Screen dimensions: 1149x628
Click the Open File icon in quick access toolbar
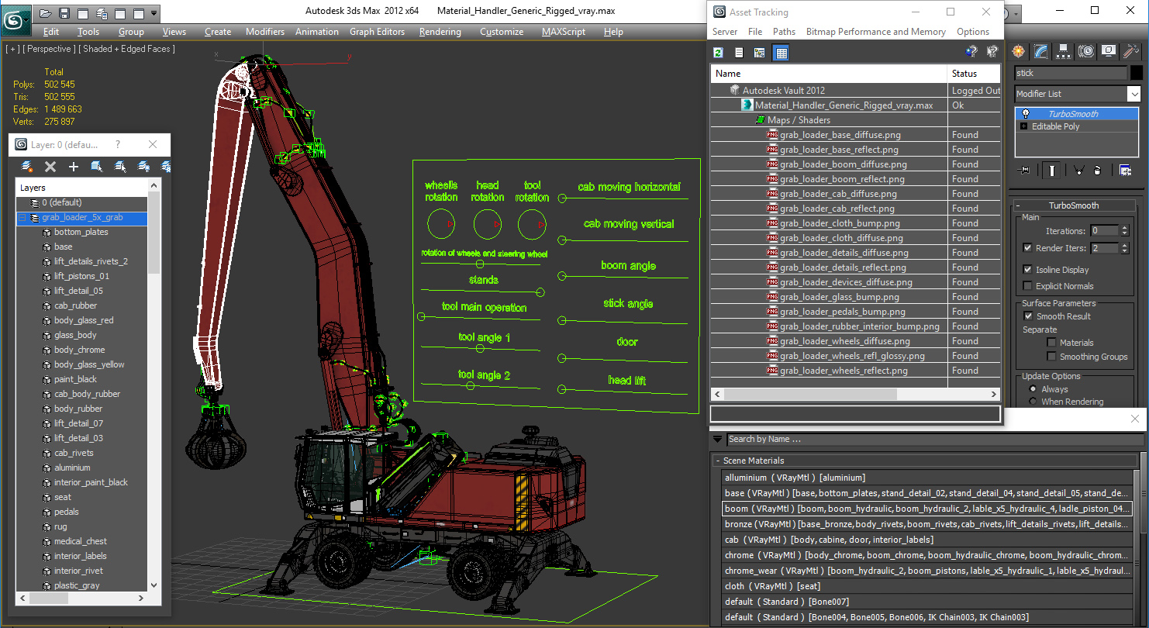[x=46, y=13]
